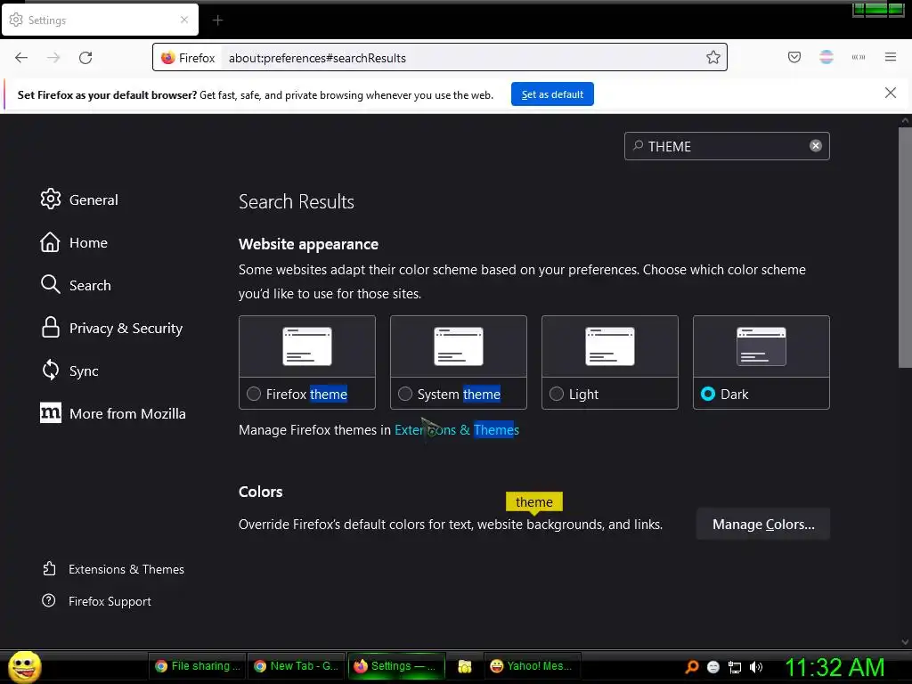Open the folder icon in taskbar
This screenshot has height=684, width=912.
(464, 666)
